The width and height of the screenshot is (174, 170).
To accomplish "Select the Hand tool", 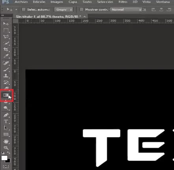I will coord(6,142).
